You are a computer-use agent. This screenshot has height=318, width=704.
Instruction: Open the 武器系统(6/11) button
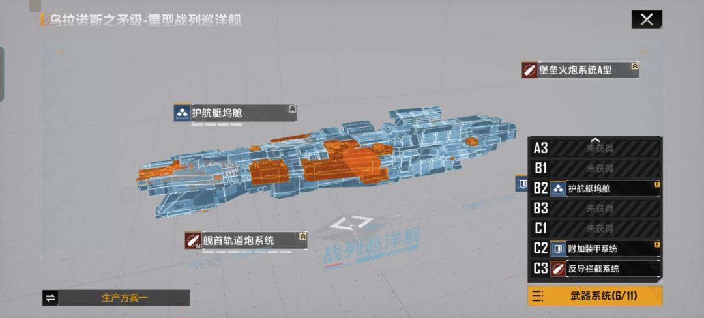pos(595,296)
